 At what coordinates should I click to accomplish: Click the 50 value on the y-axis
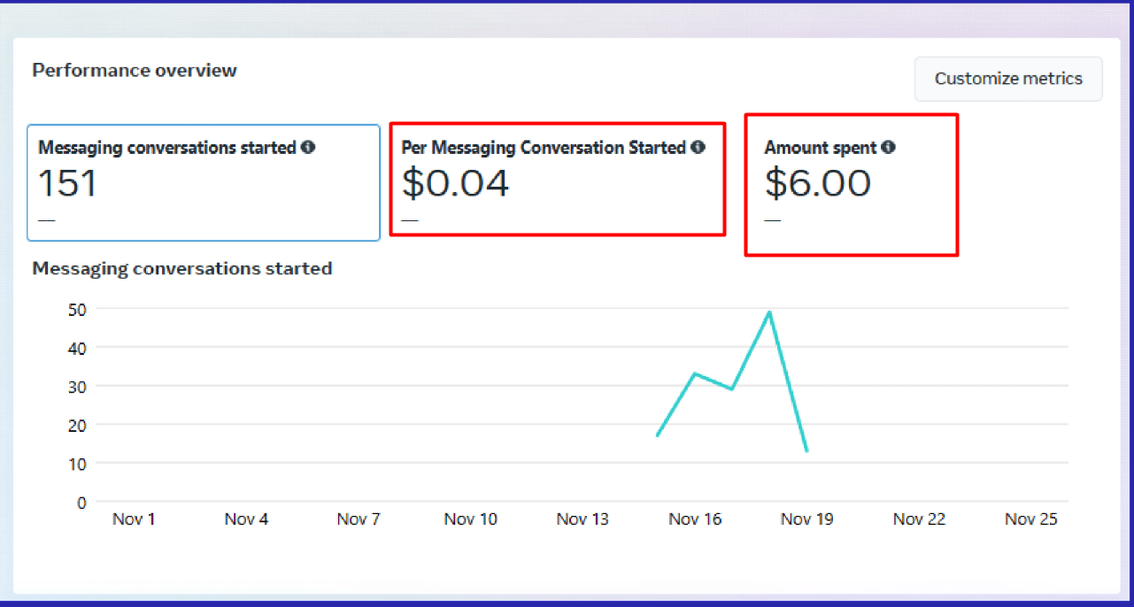[77, 310]
